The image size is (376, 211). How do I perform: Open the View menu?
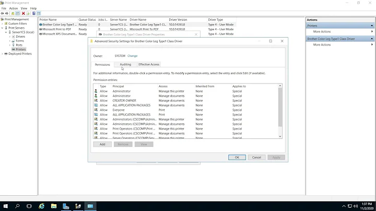tap(23, 8)
